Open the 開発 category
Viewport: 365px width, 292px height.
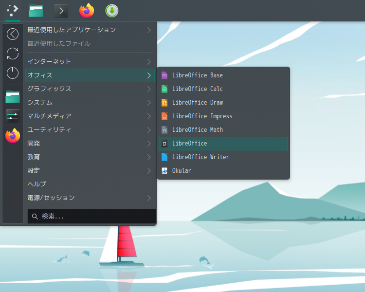coord(90,144)
